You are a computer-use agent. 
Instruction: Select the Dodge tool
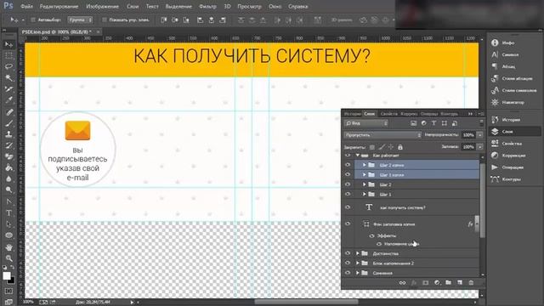tap(8, 190)
